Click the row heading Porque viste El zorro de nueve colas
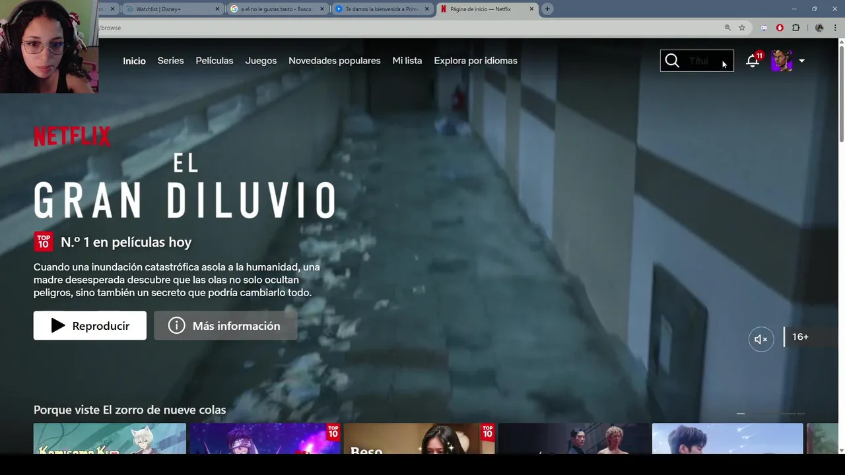The image size is (845, 475). [x=129, y=410]
